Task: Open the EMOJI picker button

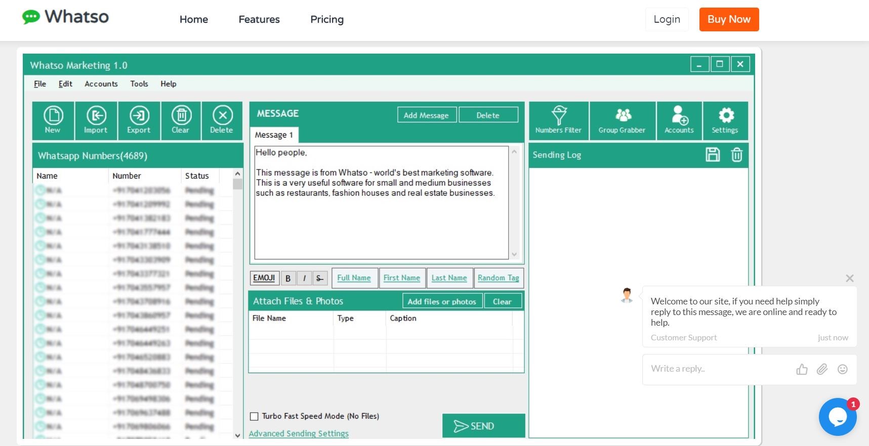Action: [x=264, y=278]
